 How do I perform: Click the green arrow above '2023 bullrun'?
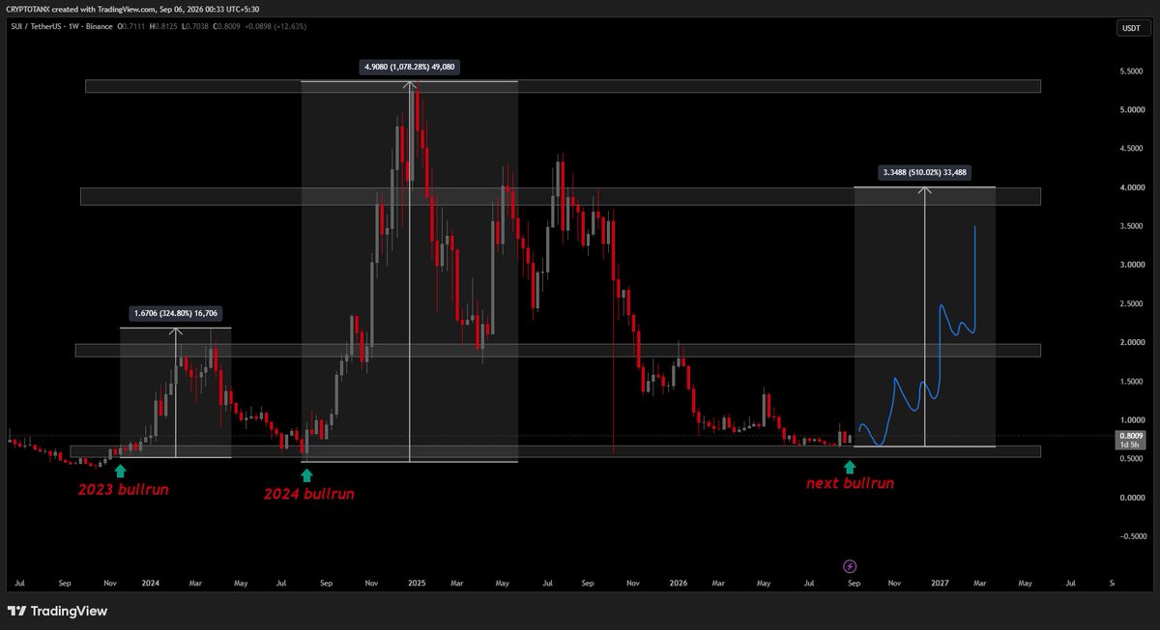(120, 471)
